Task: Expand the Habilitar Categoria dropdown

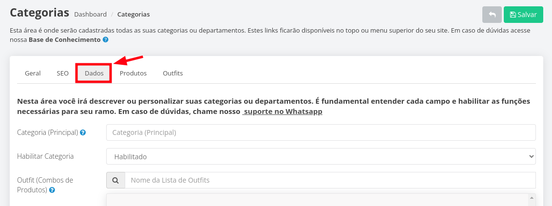Action: click(x=321, y=156)
